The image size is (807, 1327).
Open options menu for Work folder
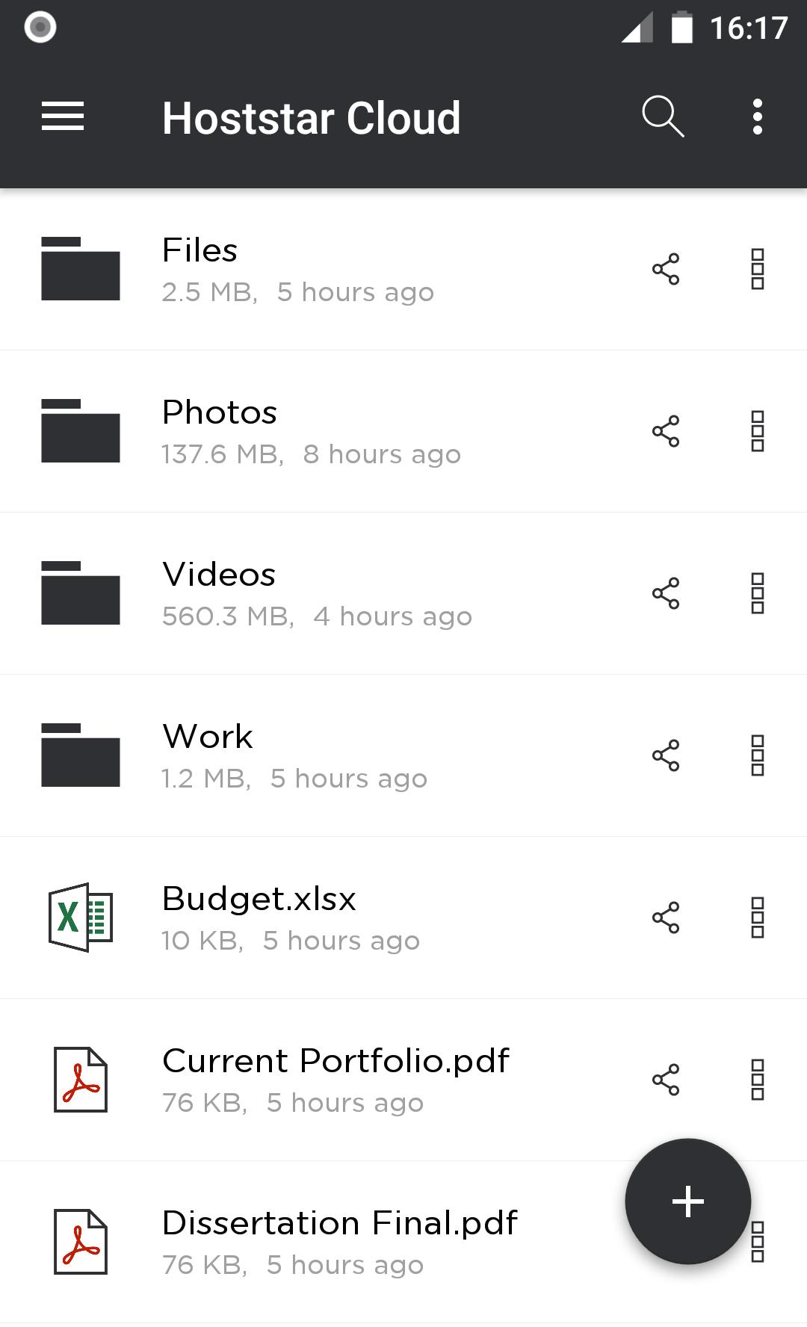(757, 755)
